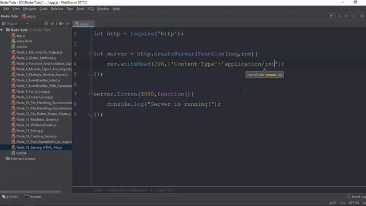
Task: Open the VCS menu
Action: coord(90,9)
